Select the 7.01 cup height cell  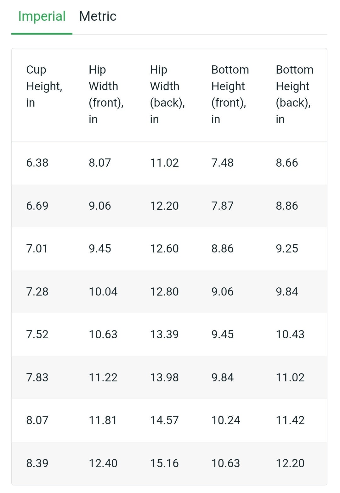point(37,249)
